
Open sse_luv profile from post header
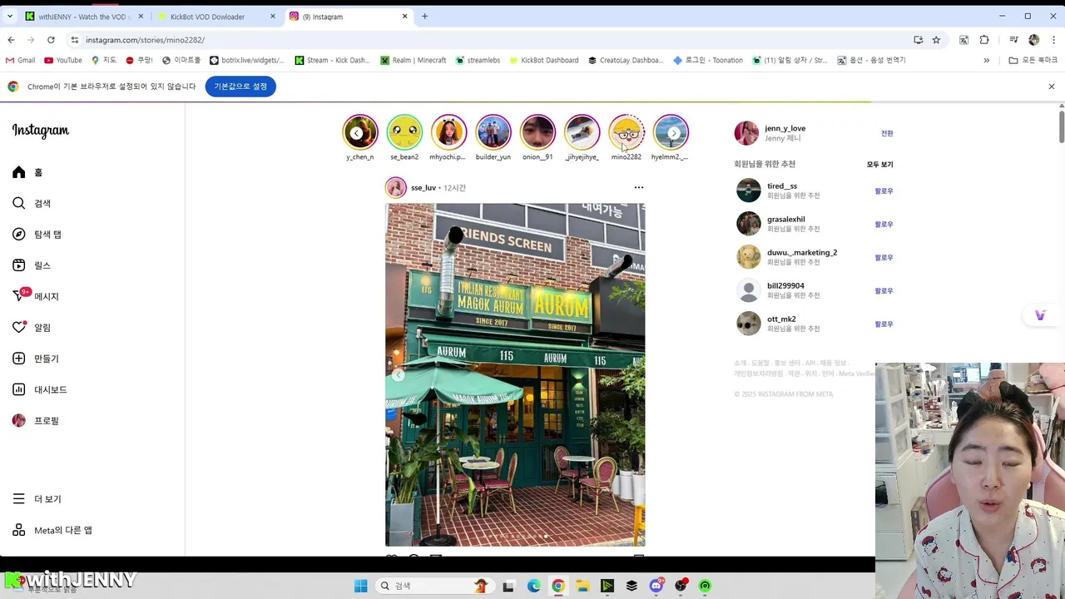[x=424, y=188]
